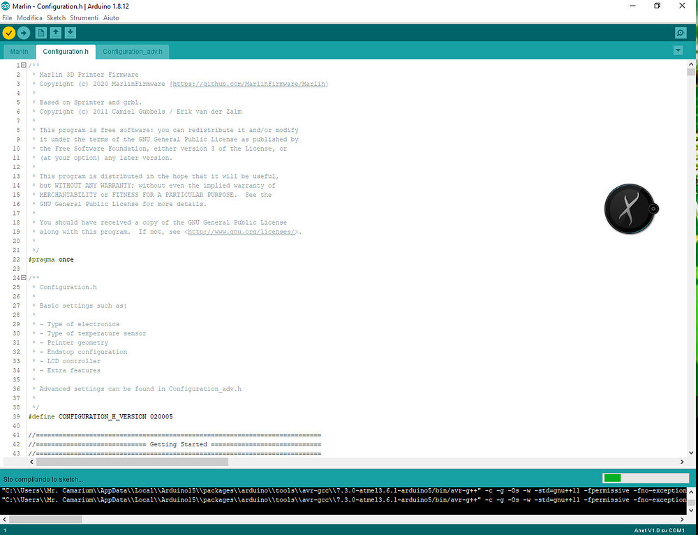The image size is (698, 535).
Task: Save the sketch using the Save icon
Action: click(x=70, y=32)
